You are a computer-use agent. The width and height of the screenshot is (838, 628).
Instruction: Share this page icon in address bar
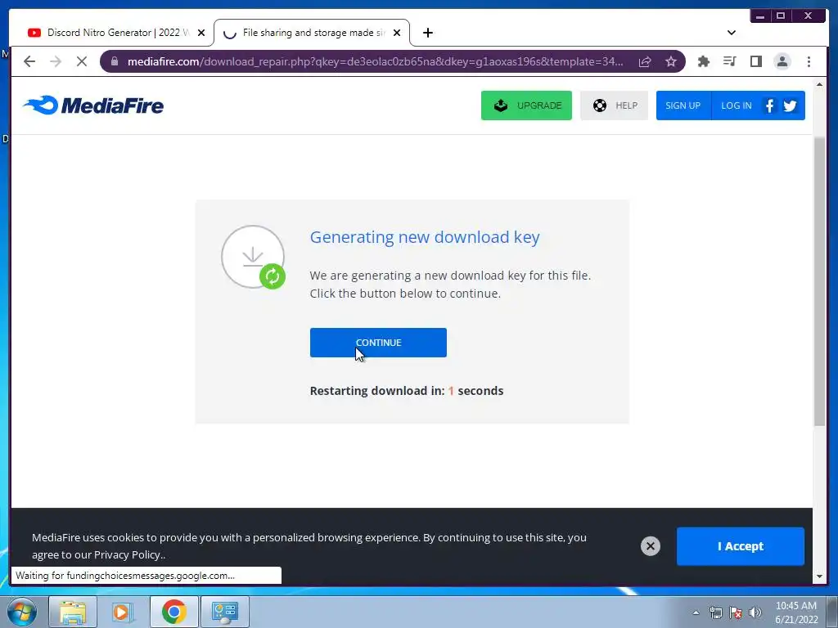click(645, 61)
